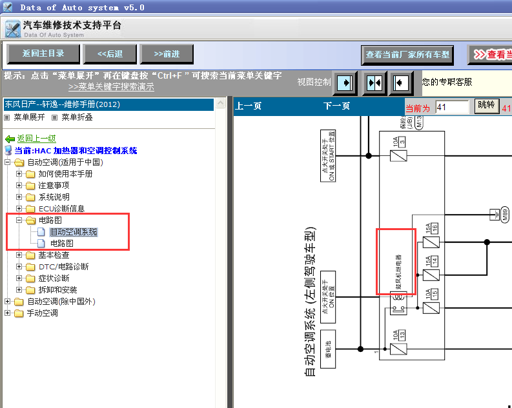Image resolution: width=512 pixels, height=408 pixels.
Task: Click 查看当前厂家所有车型 button
Action: 407,55
